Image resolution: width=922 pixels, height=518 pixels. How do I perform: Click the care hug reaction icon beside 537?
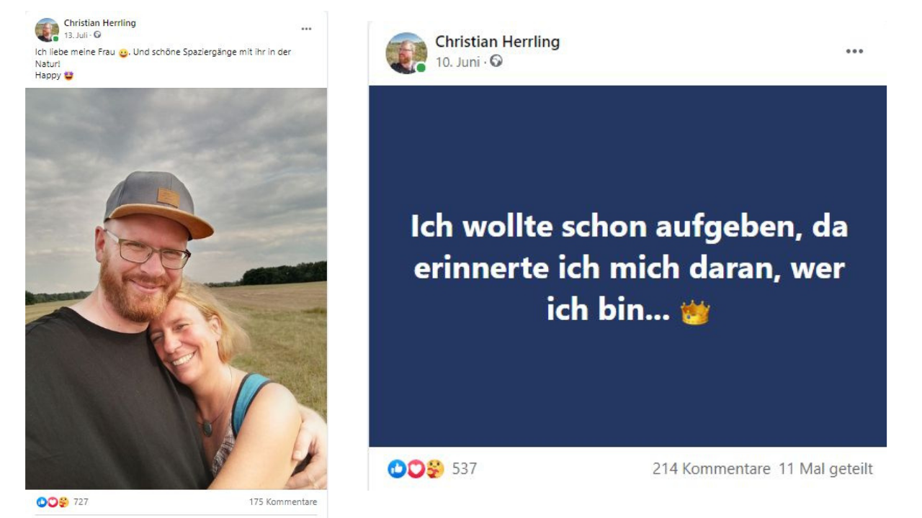434,468
